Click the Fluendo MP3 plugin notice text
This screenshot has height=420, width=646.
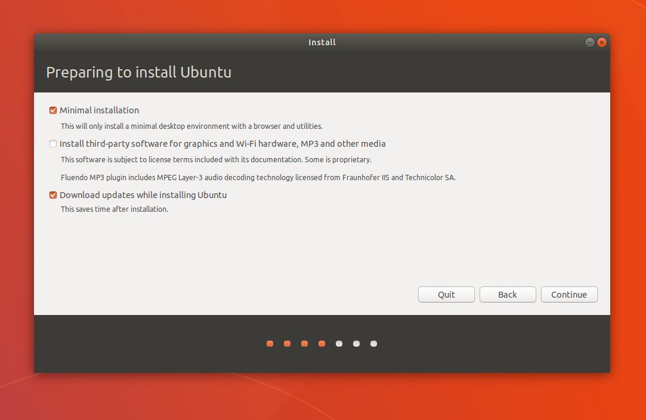[258, 178]
